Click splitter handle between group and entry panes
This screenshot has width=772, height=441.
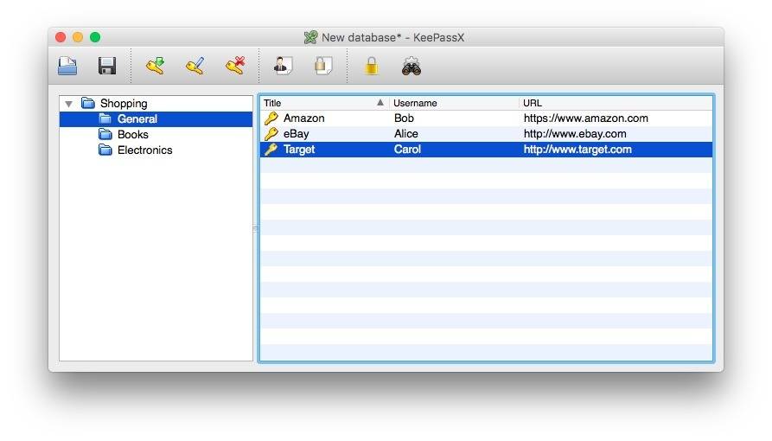coord(255,228)
